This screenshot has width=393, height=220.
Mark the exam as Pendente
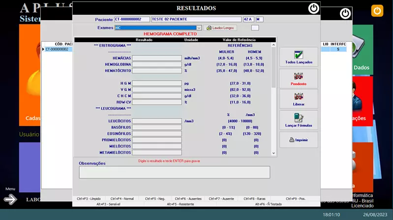(x=299, y=78)
